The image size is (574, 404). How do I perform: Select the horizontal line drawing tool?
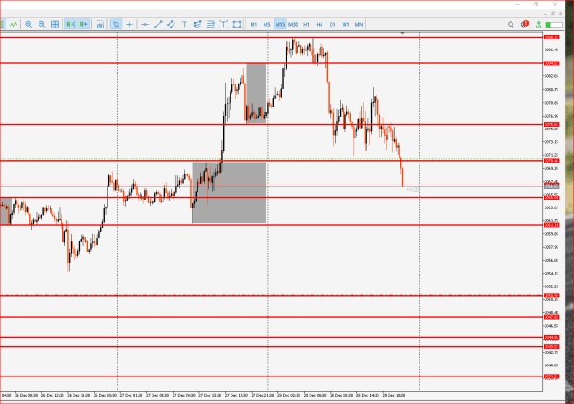click(145, 25)
